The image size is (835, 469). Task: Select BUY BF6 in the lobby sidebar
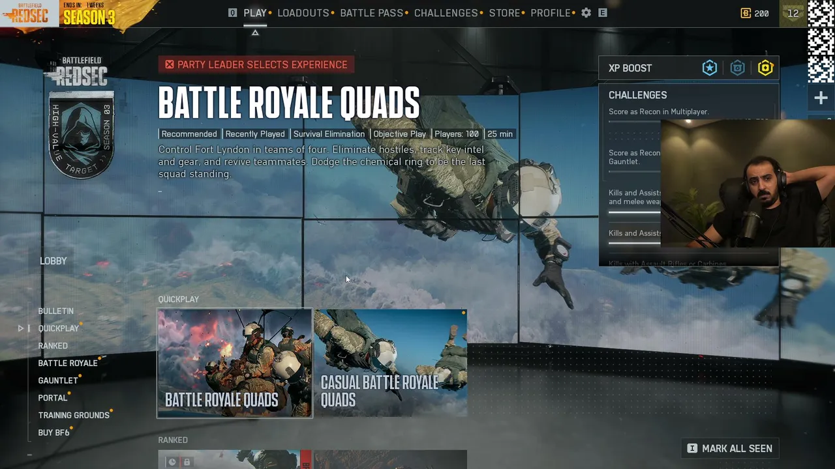[53, 433]
